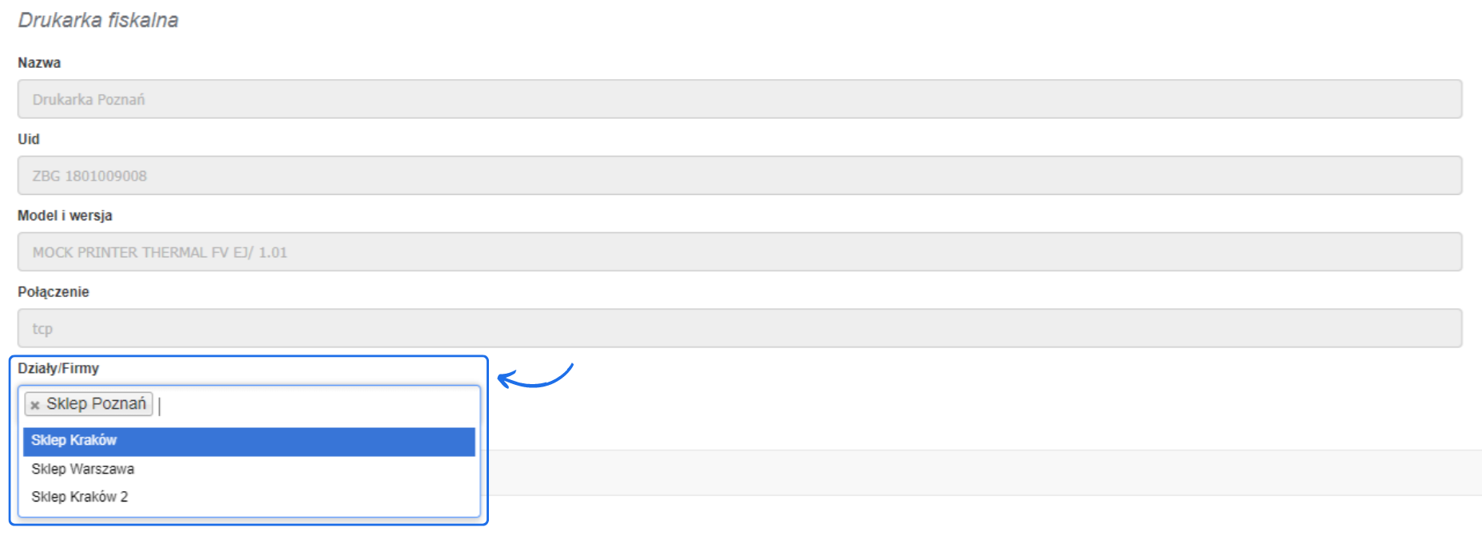Click the Połączenie label
The height and width of the screenshot is (535, 1482).
[54, 292]
